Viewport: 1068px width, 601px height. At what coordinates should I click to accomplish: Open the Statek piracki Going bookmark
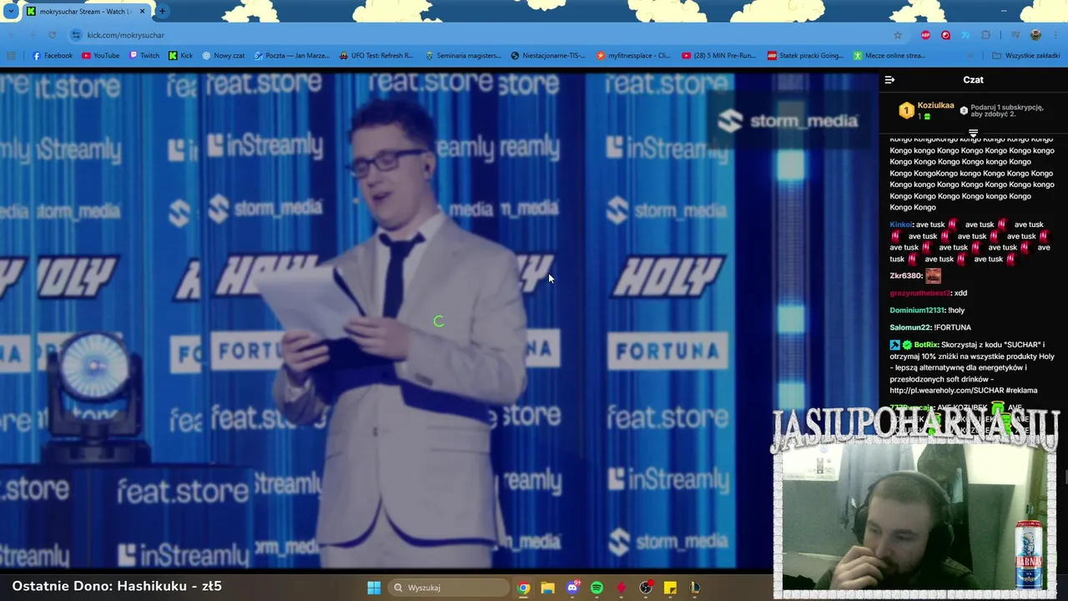[x=805, y=56]
